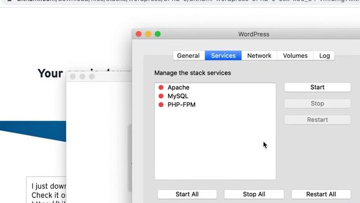Screen dimensions: 360x203
Task: Close the WordPress manager window
Action: point(139,34)
